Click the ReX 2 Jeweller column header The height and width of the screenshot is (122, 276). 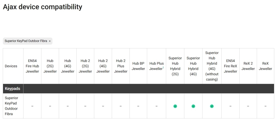(x=248, y=66)
